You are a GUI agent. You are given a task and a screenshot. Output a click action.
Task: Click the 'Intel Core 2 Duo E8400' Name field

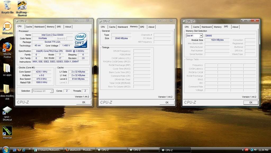pos(52,35)
